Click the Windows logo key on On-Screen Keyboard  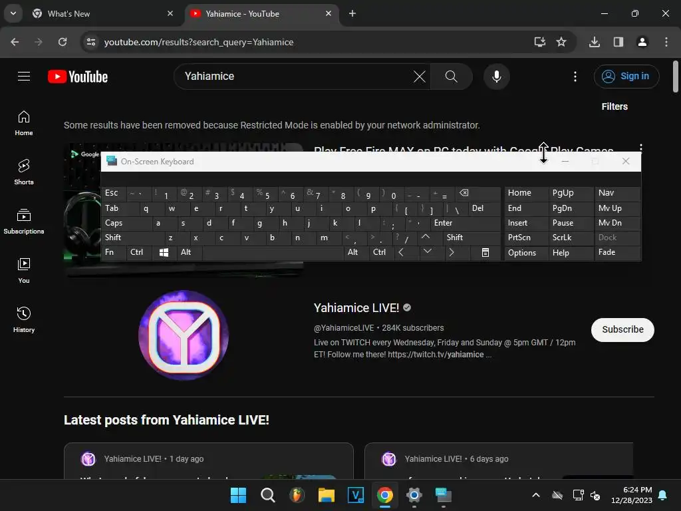click(x=164, y=252)
